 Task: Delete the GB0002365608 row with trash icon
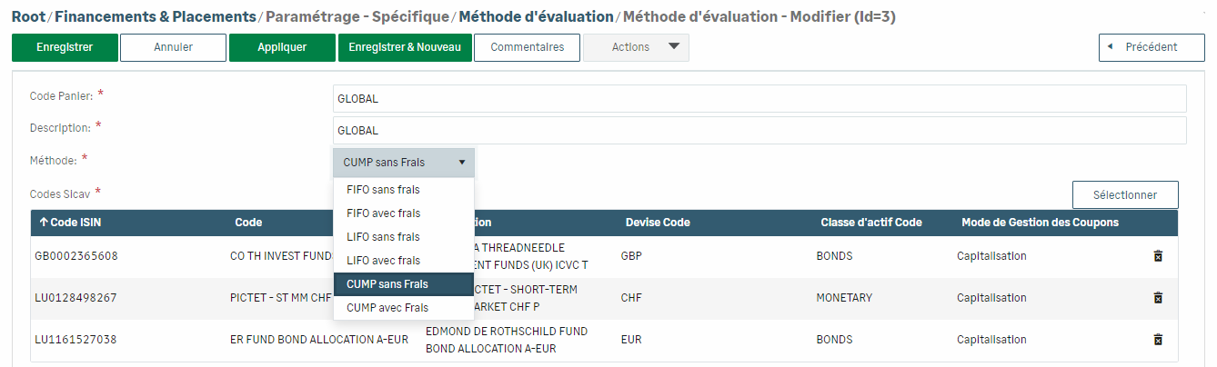click(1158, 256)
